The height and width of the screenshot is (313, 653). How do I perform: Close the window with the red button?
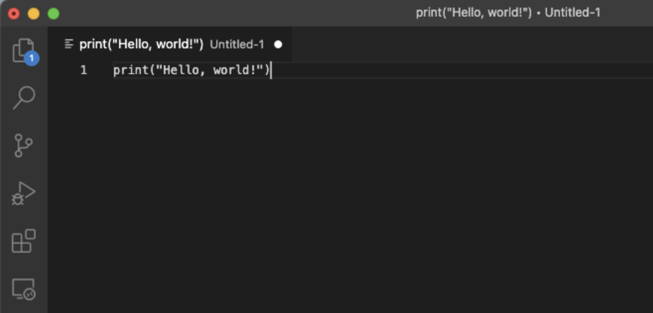point(14,14)
